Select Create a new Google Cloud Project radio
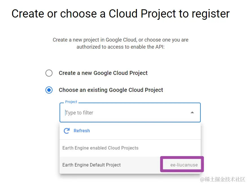Viewport: 247px width, 184px height. coord(49,73)
